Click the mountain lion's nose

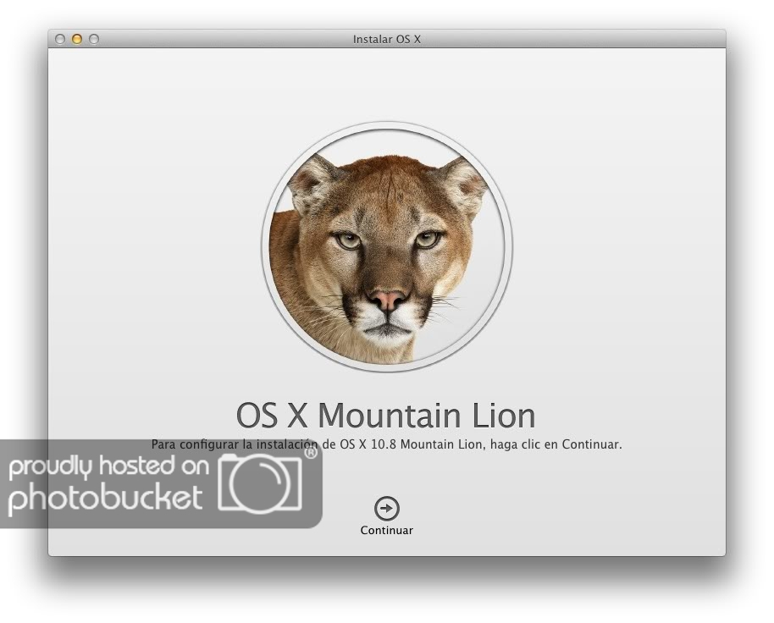point(388,300)
